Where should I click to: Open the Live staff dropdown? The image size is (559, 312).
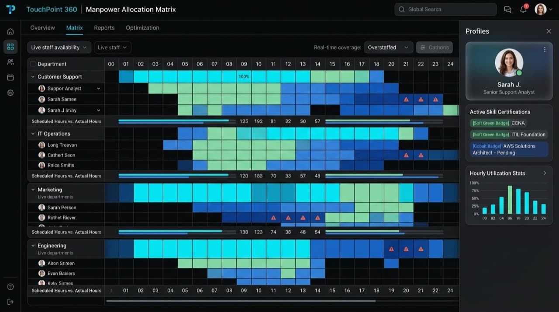coord(113,48)
